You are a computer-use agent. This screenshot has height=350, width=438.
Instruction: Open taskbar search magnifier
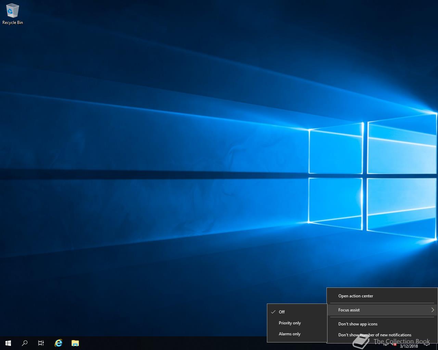25,343
